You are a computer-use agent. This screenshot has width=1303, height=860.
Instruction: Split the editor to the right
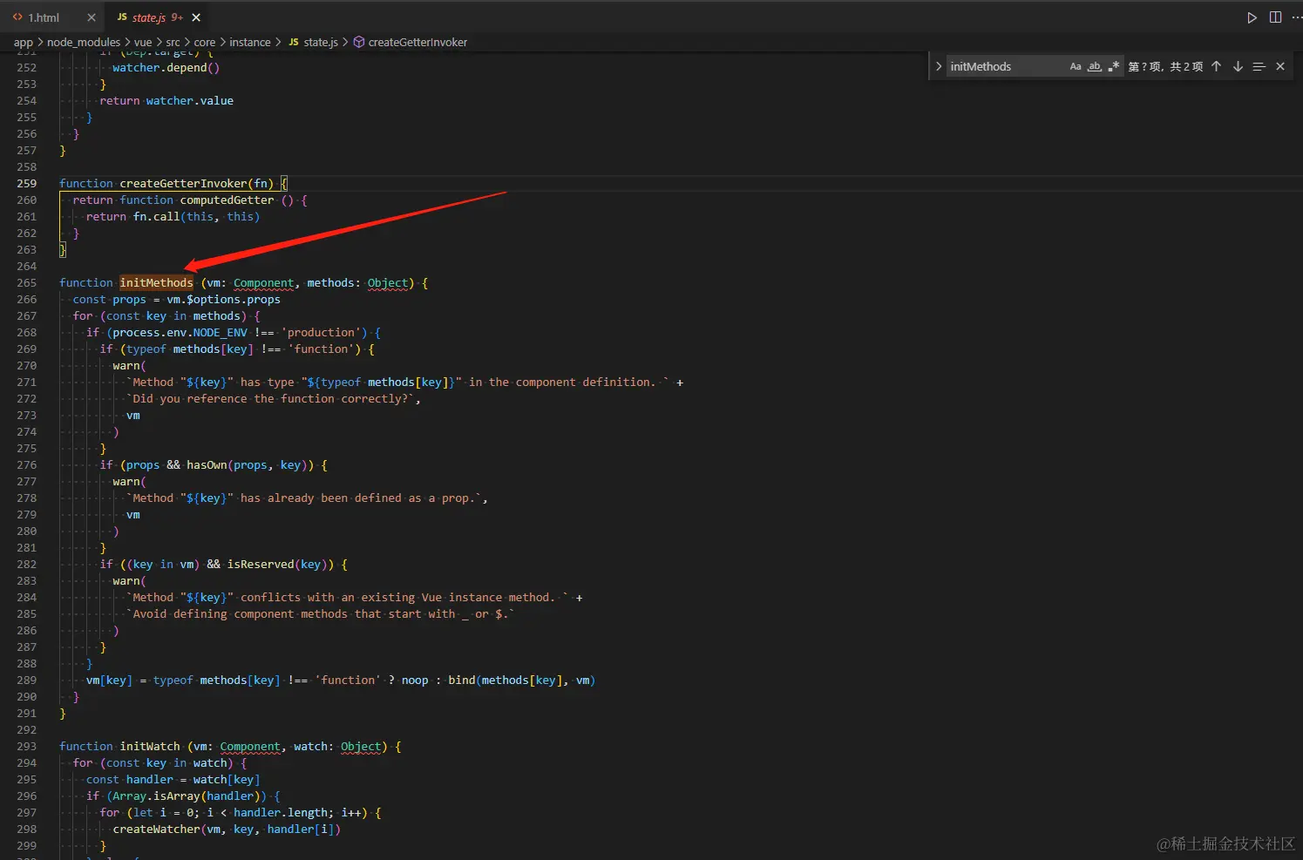[x=1275, y=17]
